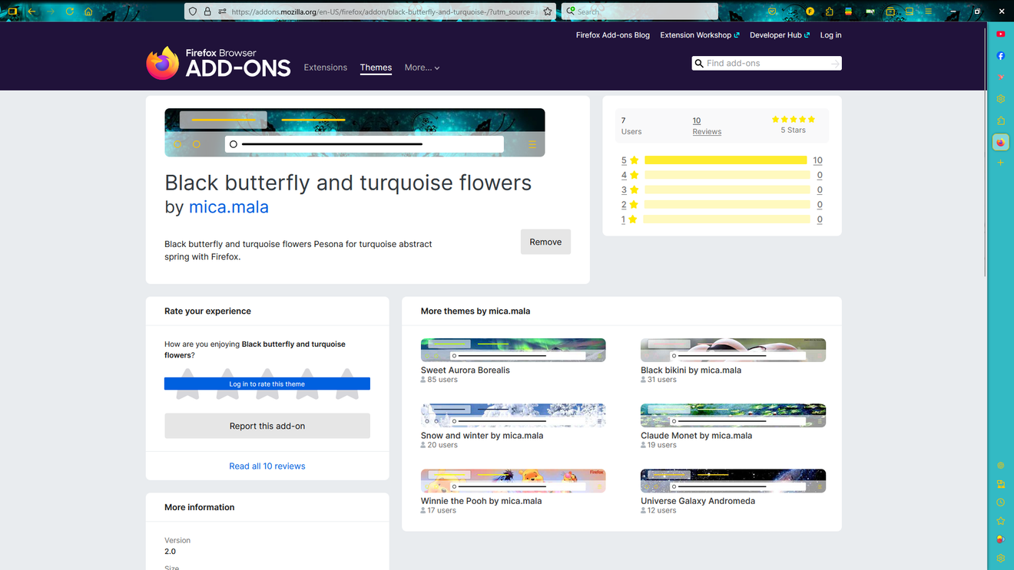Open the sidebar toggle icon in top-left corner

click(12, 12)
